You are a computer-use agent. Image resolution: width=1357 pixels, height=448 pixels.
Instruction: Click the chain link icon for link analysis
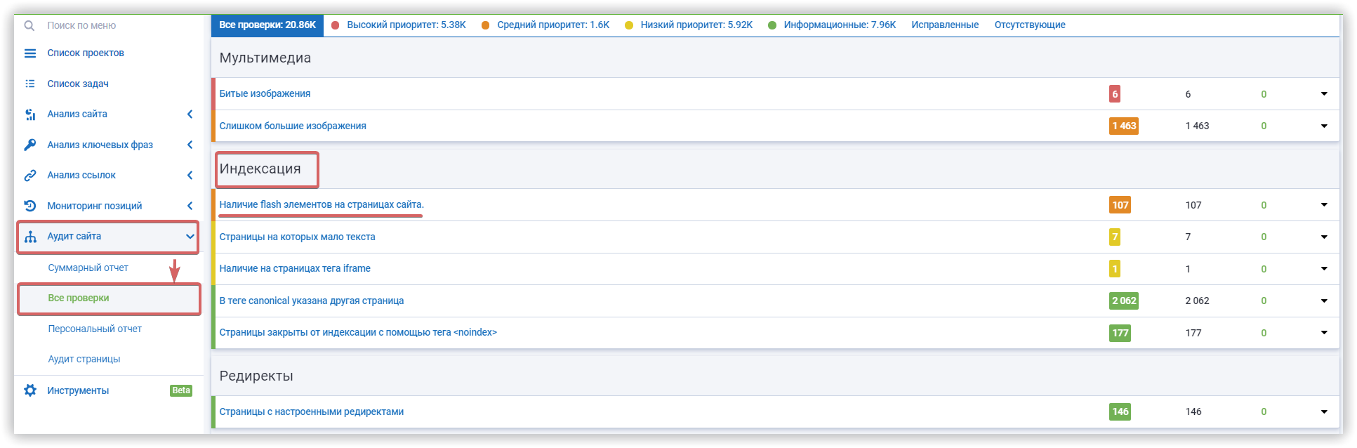pos(30,176)
